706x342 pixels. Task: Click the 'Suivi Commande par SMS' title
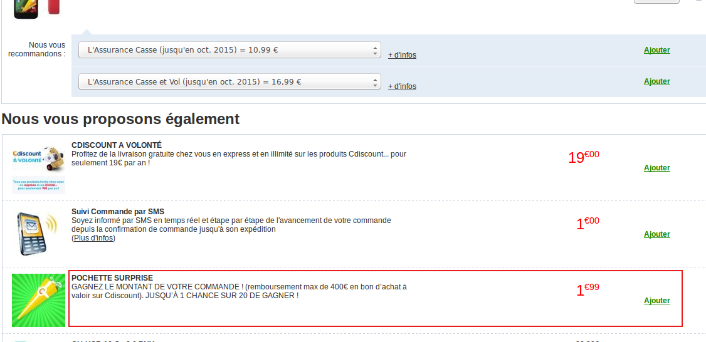tap(118, 212)
